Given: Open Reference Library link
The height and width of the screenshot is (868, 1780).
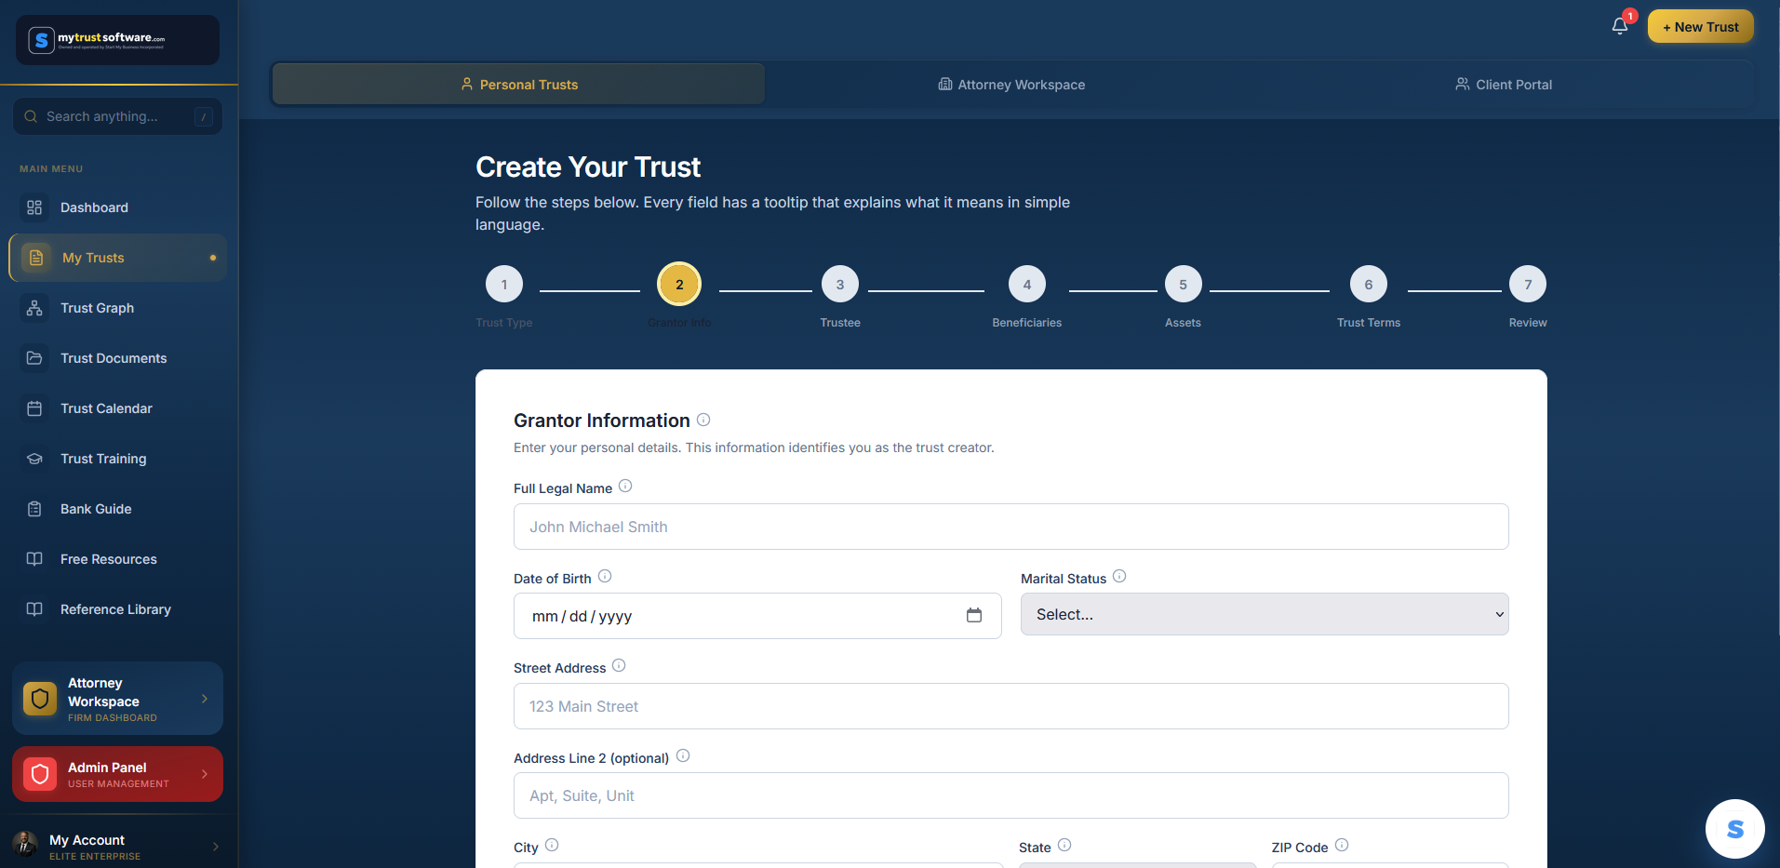Looking at the screenshot, I should [118, 609].
